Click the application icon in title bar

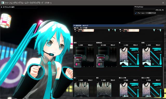click(x=3, y=3)
